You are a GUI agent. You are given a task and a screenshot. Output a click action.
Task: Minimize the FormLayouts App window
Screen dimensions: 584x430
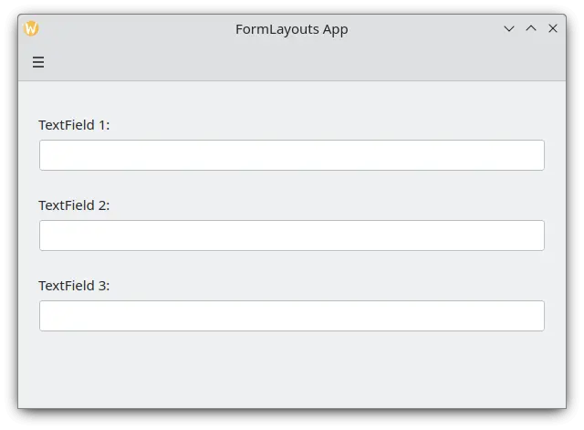tap(509, 28)
